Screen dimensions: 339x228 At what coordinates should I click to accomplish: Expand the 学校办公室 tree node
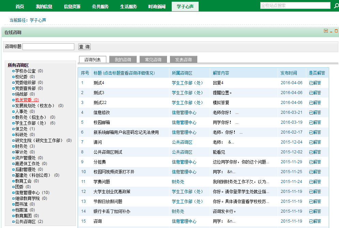[13, 71]
